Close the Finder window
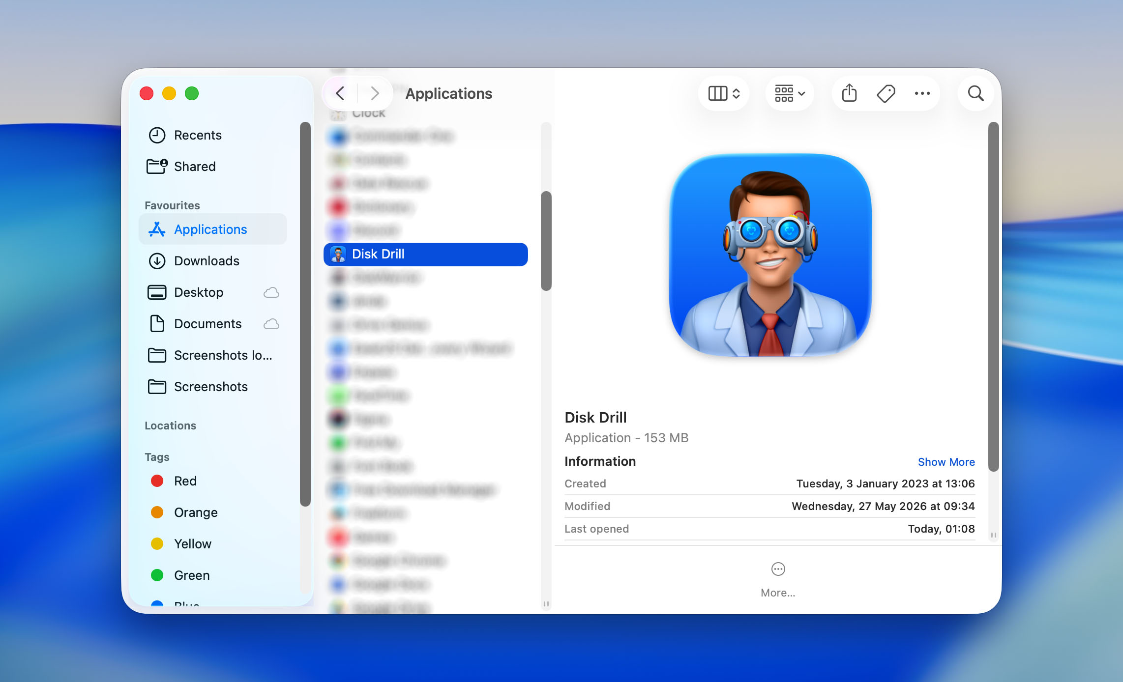Viewport: 1123px width, 682px height. pos(147,93)
